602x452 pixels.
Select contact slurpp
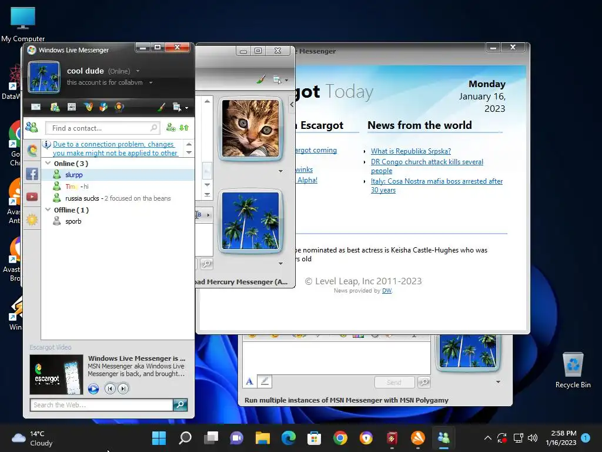point(118,175)
